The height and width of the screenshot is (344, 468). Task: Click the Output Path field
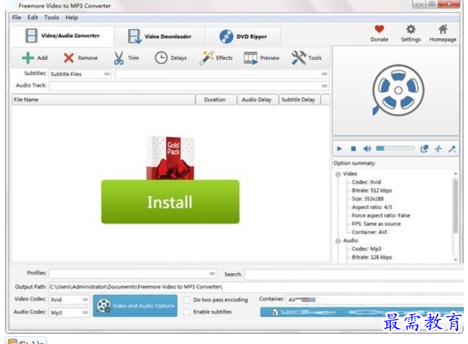click(256, 287)
